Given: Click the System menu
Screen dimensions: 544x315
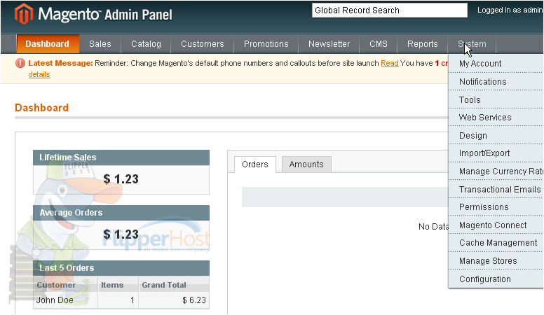Looking at the screenshot, I should (x=472, y=44).
